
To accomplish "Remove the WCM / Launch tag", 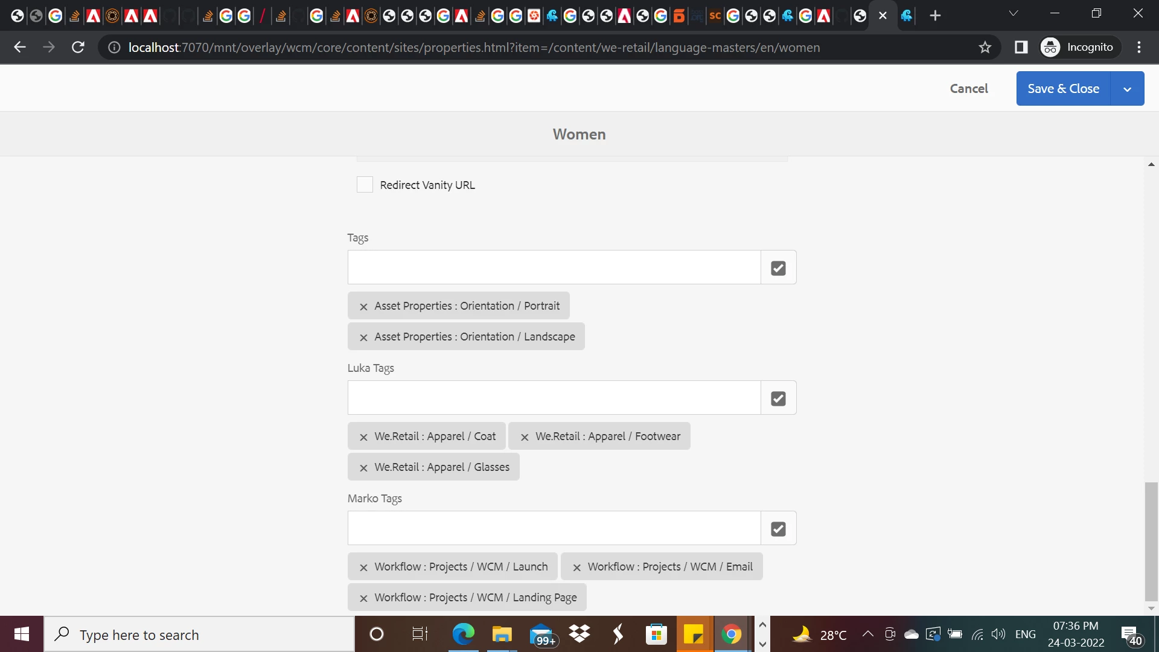I will [363, 567].
